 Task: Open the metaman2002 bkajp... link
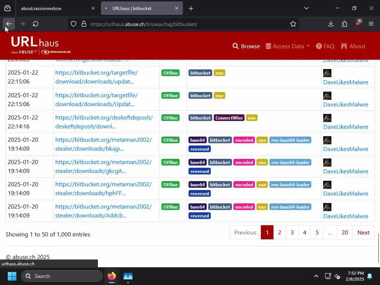coord(104,144)
